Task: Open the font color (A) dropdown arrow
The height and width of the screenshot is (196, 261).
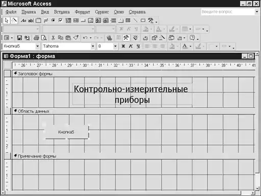Action: coord(191,46)
